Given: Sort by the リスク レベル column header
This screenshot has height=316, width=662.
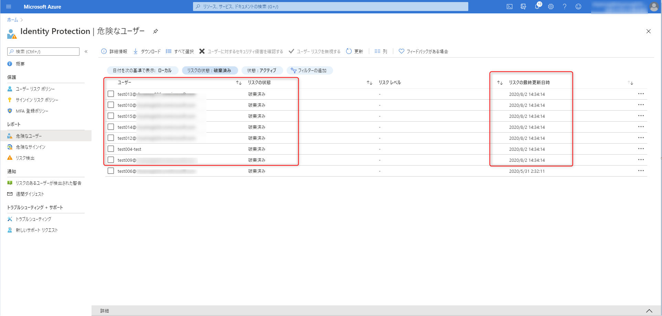Looking at the screenshot, I should pyautogui.click(x=389, y=82).
